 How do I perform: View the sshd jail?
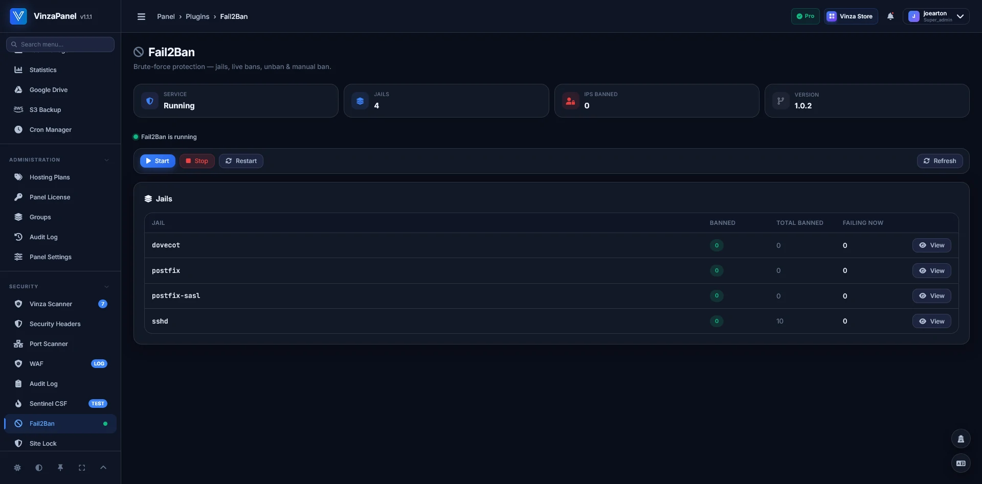pos(931,321)
